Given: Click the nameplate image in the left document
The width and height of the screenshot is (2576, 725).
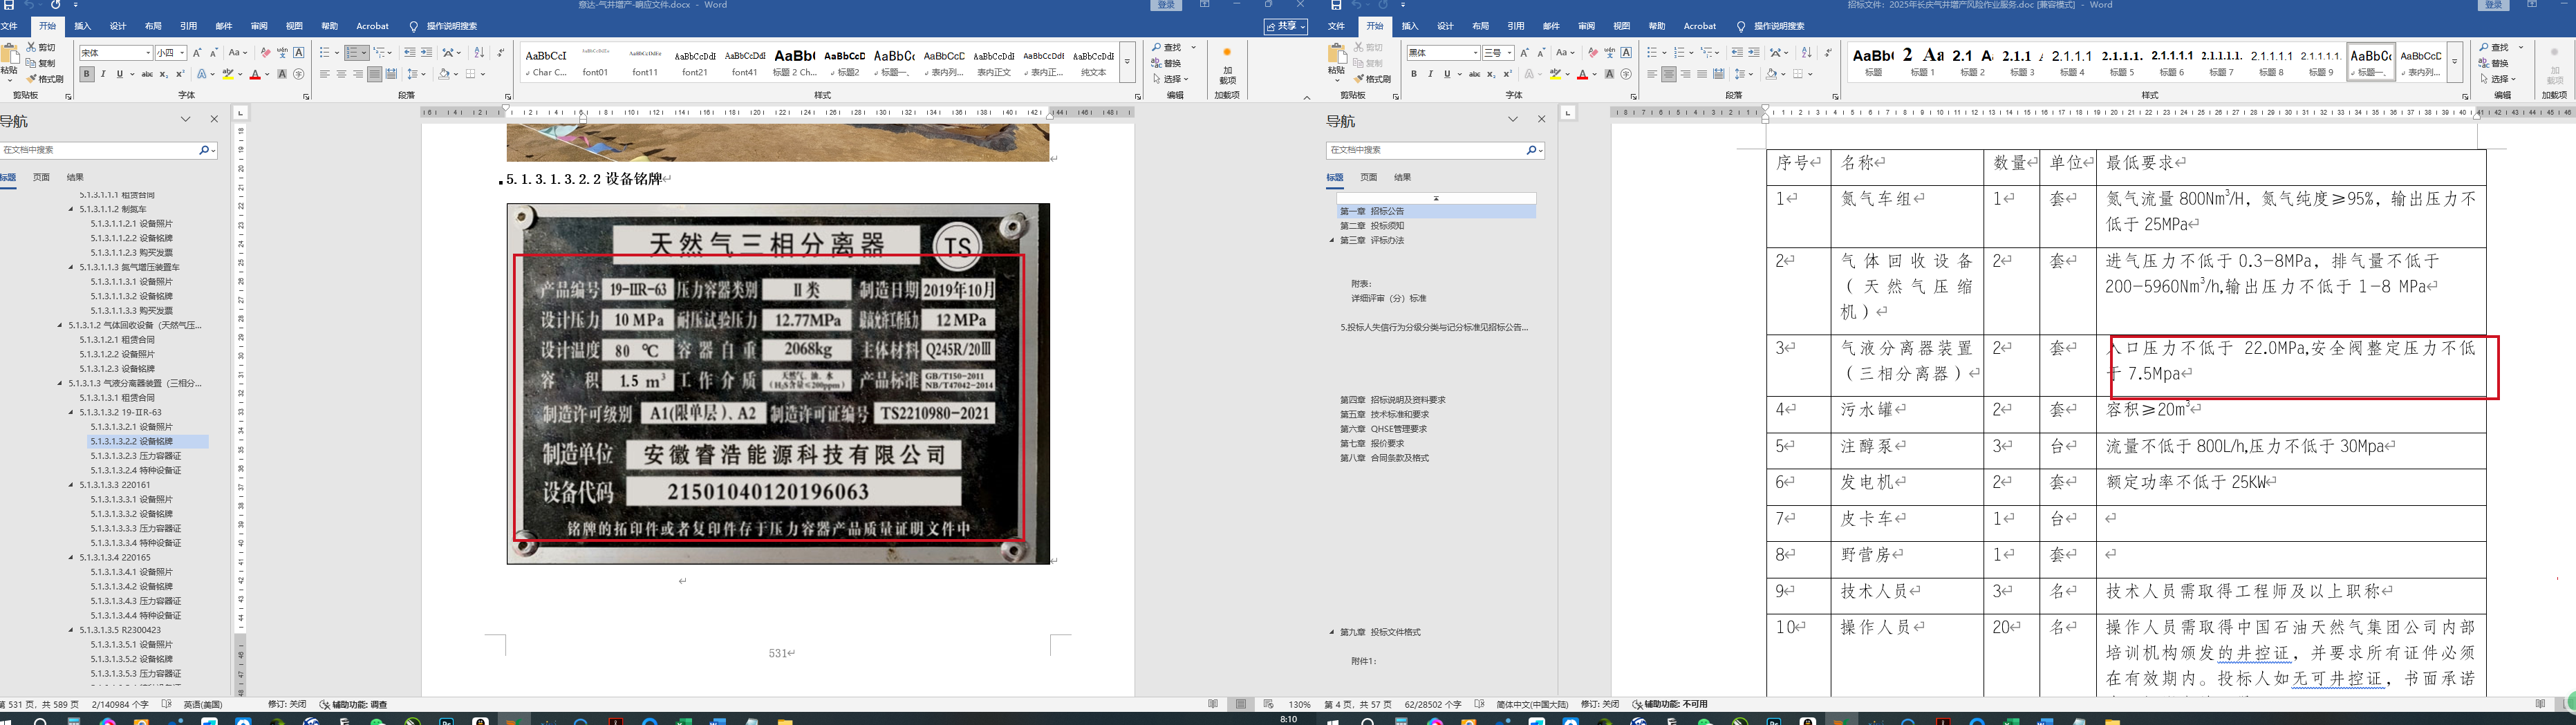Looking at the screenshot, I should point(778,384).
